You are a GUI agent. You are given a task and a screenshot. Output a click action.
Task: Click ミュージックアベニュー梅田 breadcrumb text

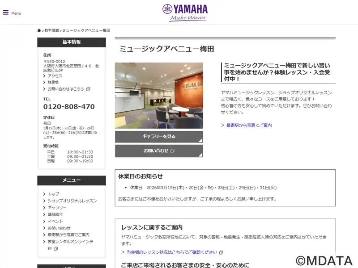tap(86, 30)
